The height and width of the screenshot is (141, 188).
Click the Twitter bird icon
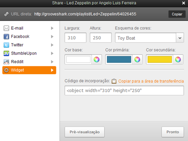(6, 45)
